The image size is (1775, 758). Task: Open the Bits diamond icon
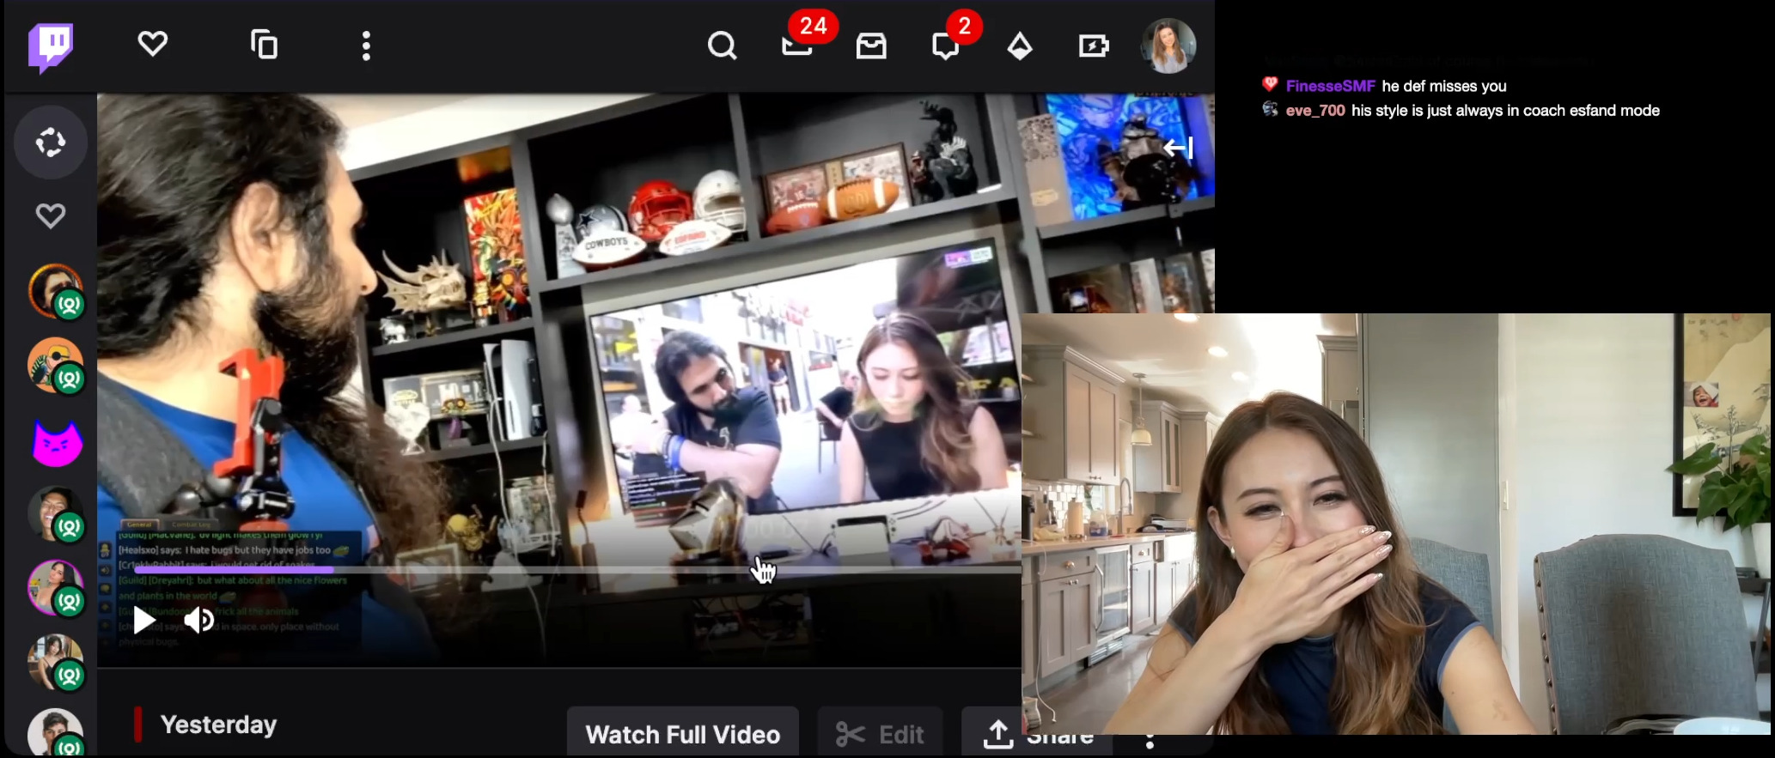1020,46
